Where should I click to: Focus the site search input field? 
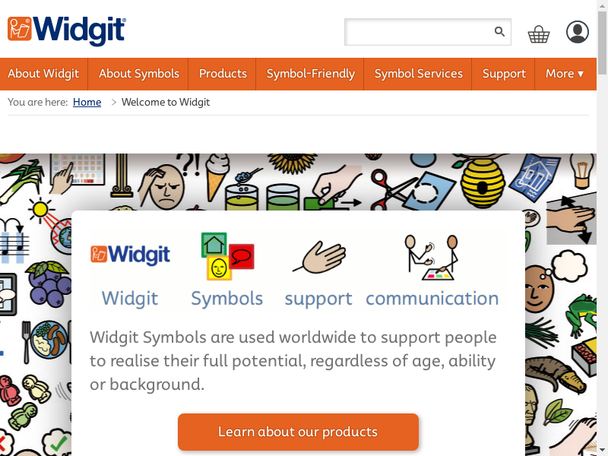pos(419,32)
